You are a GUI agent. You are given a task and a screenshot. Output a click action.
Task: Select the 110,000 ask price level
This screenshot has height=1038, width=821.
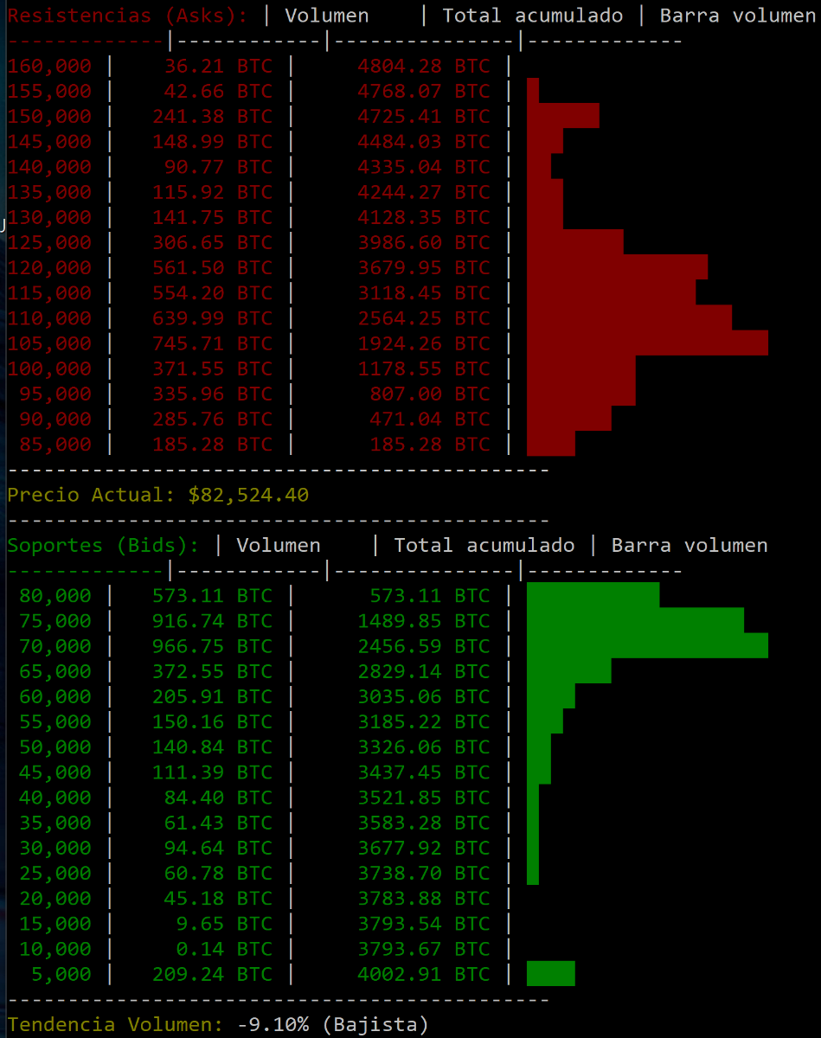[49, 318]
